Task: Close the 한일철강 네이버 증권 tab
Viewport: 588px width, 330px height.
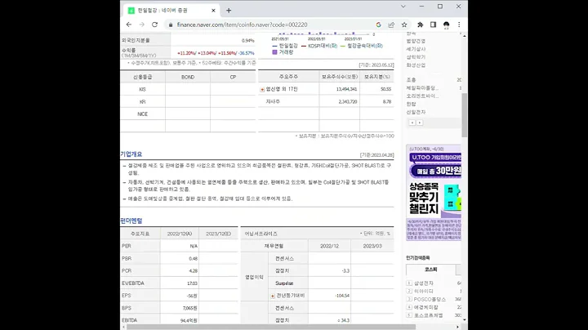Action: click(x=213, y=11)
